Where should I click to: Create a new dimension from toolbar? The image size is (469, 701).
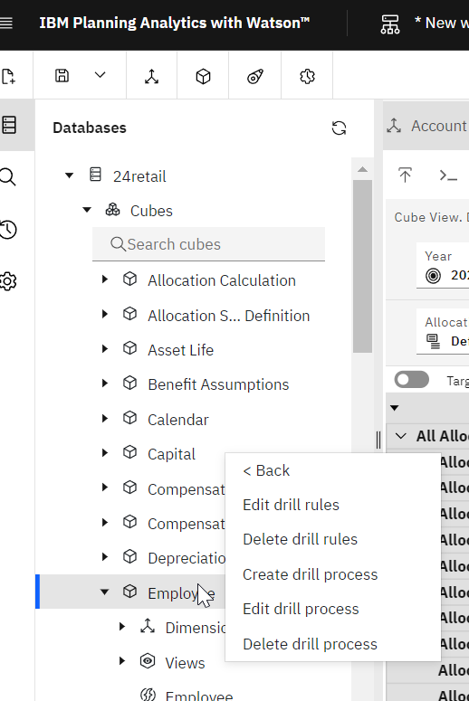coord(152,77)
